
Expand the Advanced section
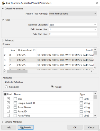[x=3, y=40]
